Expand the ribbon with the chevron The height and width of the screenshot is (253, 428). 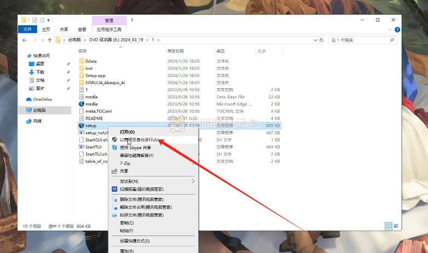tap(390, 30)
